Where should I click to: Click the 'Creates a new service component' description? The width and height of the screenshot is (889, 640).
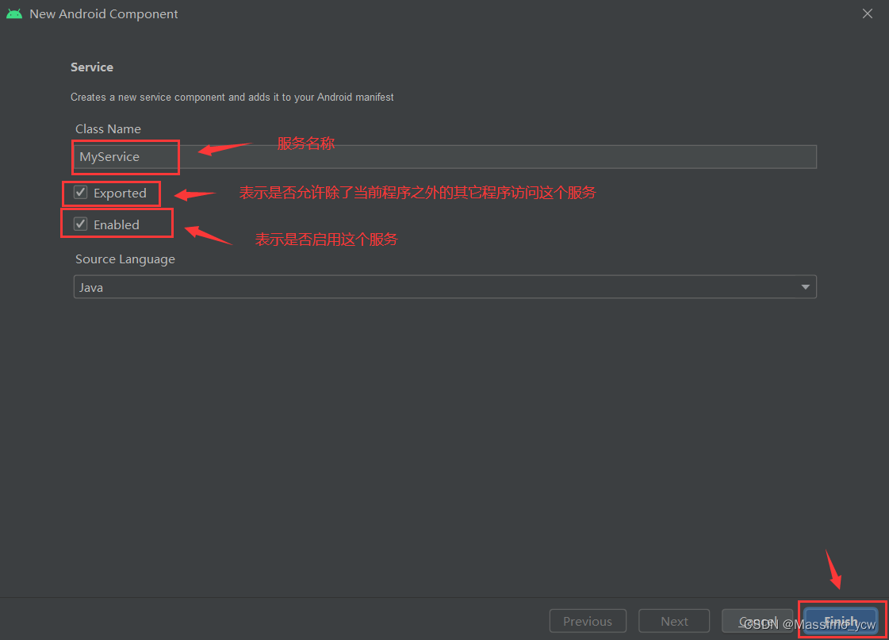click(x=232, y=97)
